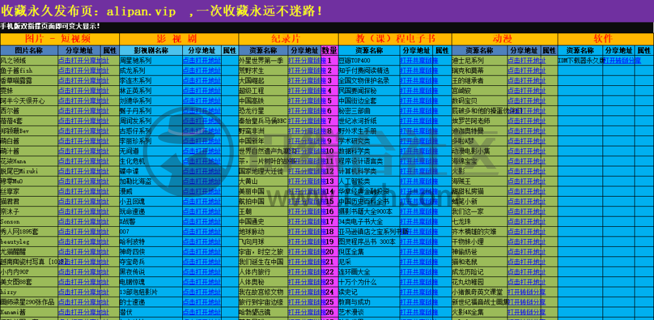Open the shared link for 34类电子书大全
This screenshot has height=320, width=654.
pyautogui.click(x=419, y=221)
